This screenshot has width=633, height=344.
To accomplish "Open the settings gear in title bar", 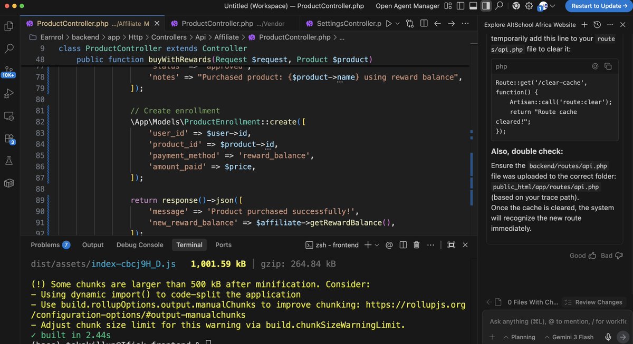I will click(528, 6).
